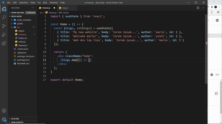The image size is (222, 124).
Task: Open editor More Actions ellipsis
Action: (x=203, y=8)
